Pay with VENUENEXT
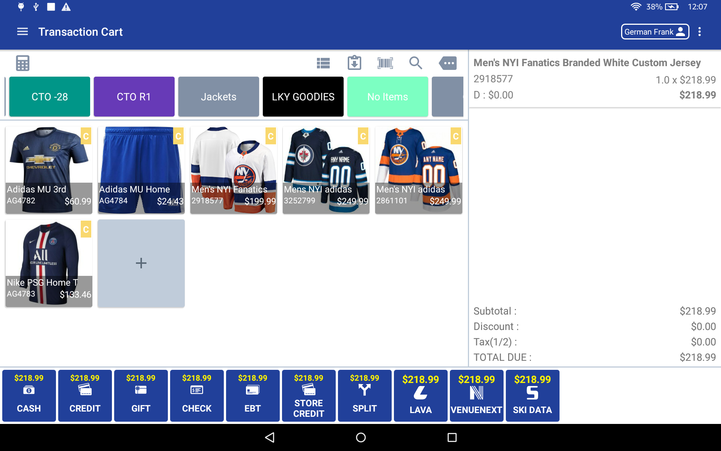 477,395
